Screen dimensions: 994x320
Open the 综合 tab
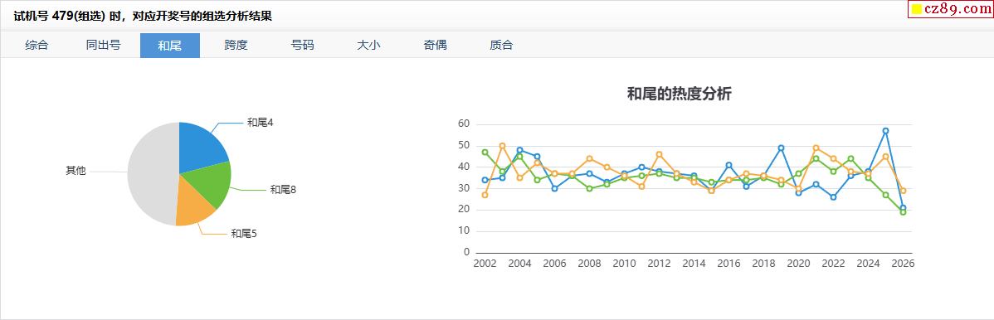[x=37, y=45]
